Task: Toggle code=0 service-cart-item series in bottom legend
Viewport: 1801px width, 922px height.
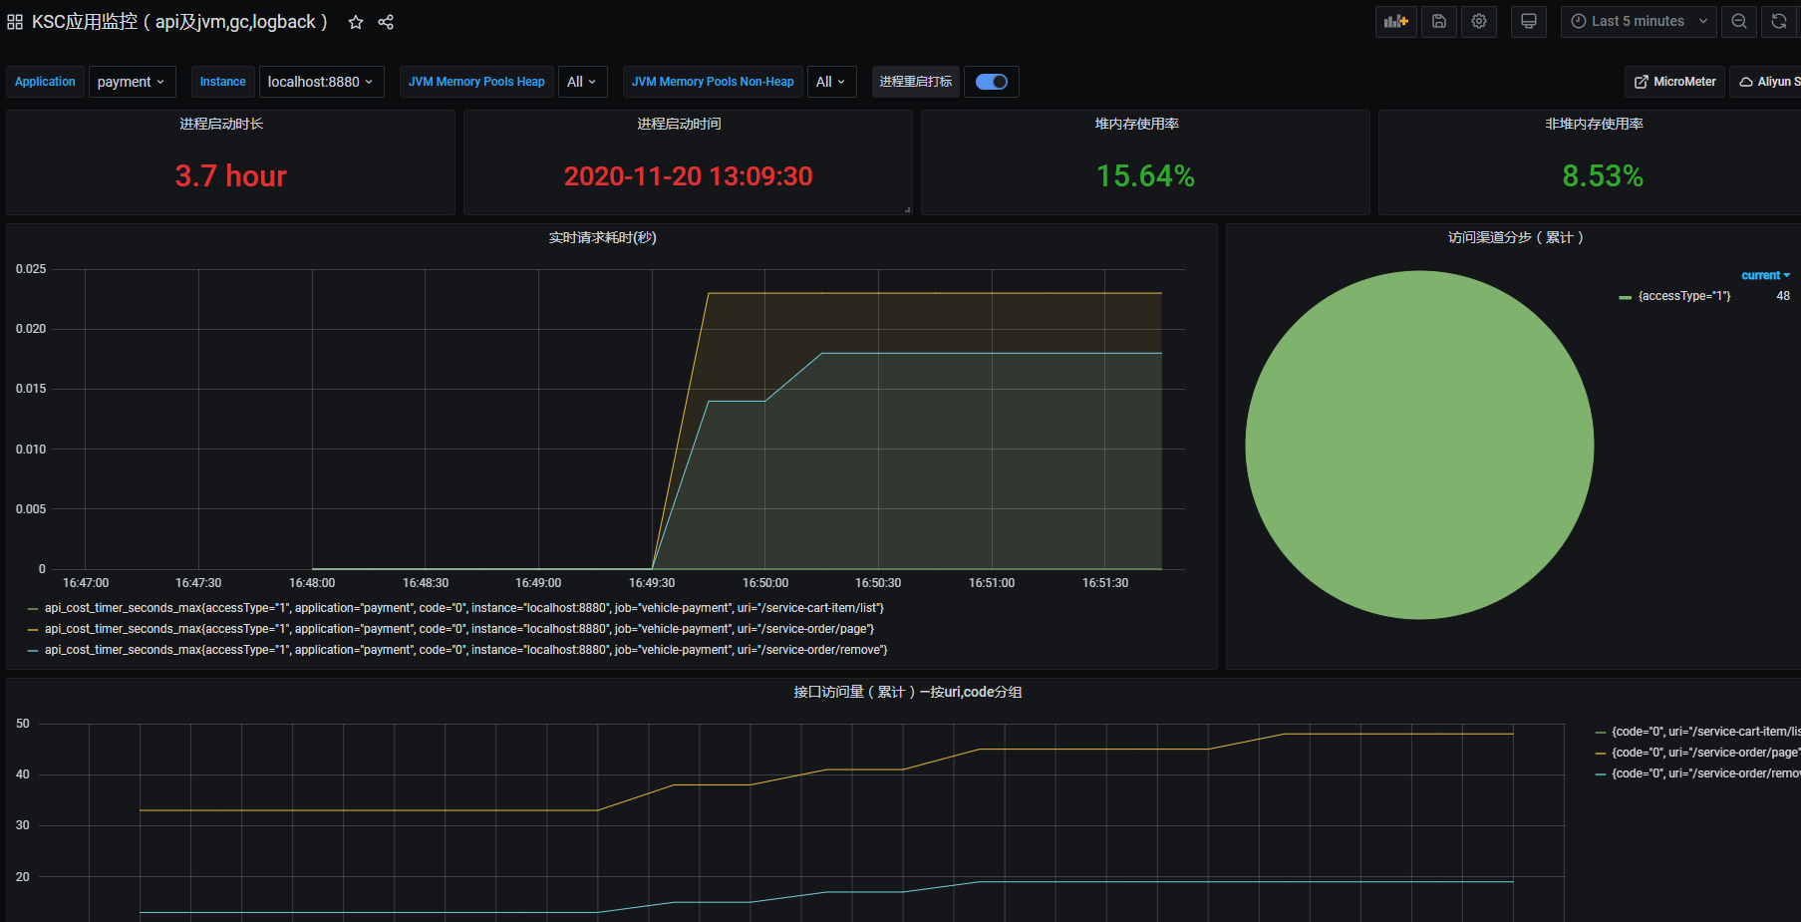Action: pos(1706,732)
